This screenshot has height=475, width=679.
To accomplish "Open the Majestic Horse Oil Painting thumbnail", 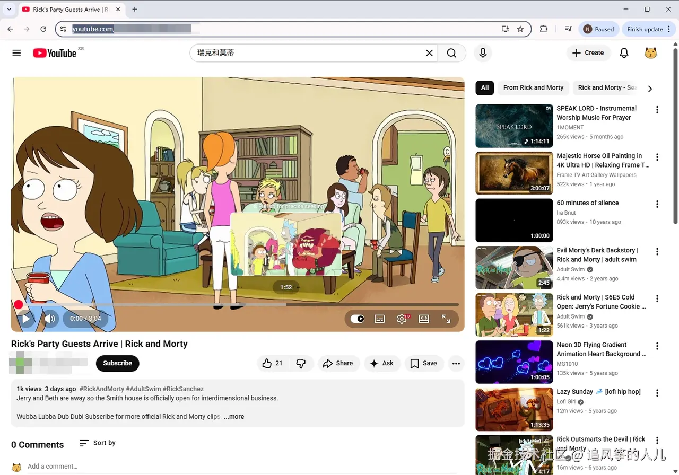I will pos(514,173).
